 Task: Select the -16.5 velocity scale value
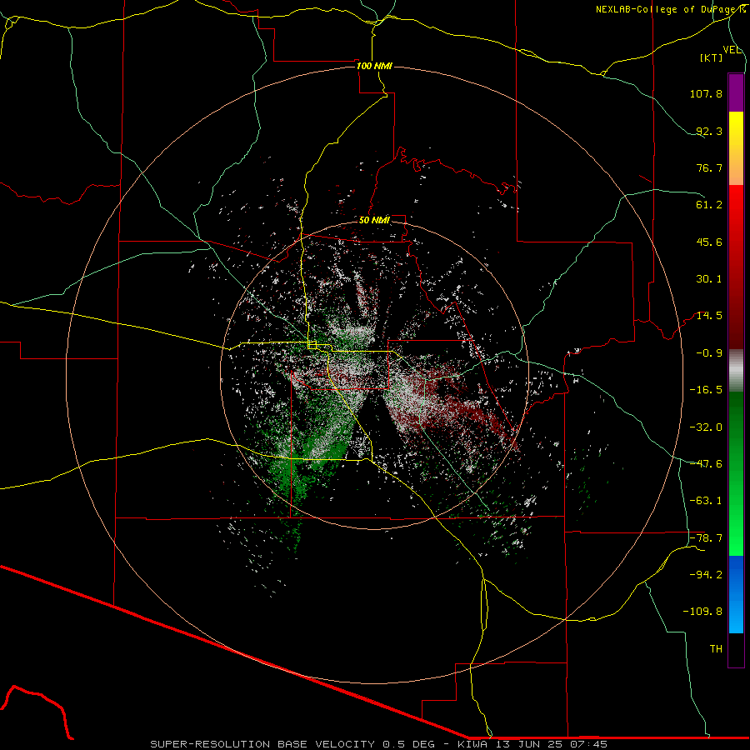coord(706,390)
